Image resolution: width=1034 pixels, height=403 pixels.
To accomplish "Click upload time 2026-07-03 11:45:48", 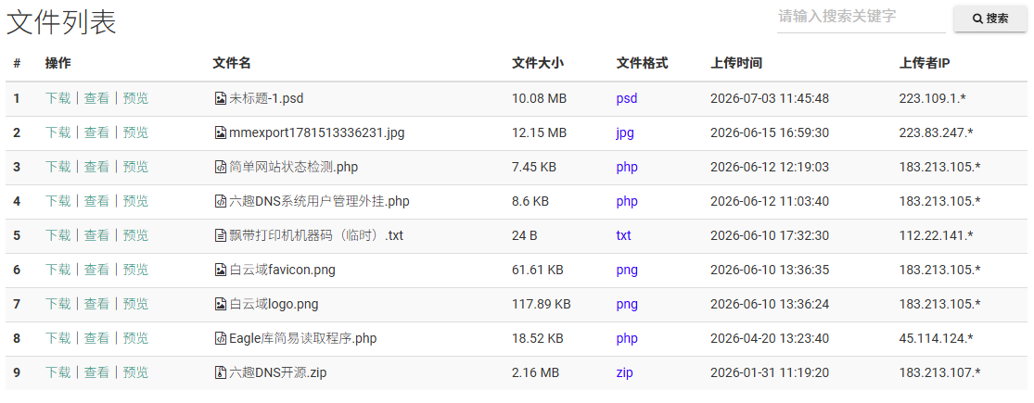I will click(770, 99).
